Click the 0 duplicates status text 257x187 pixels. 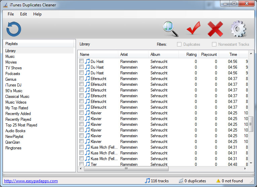click(195, 181)
